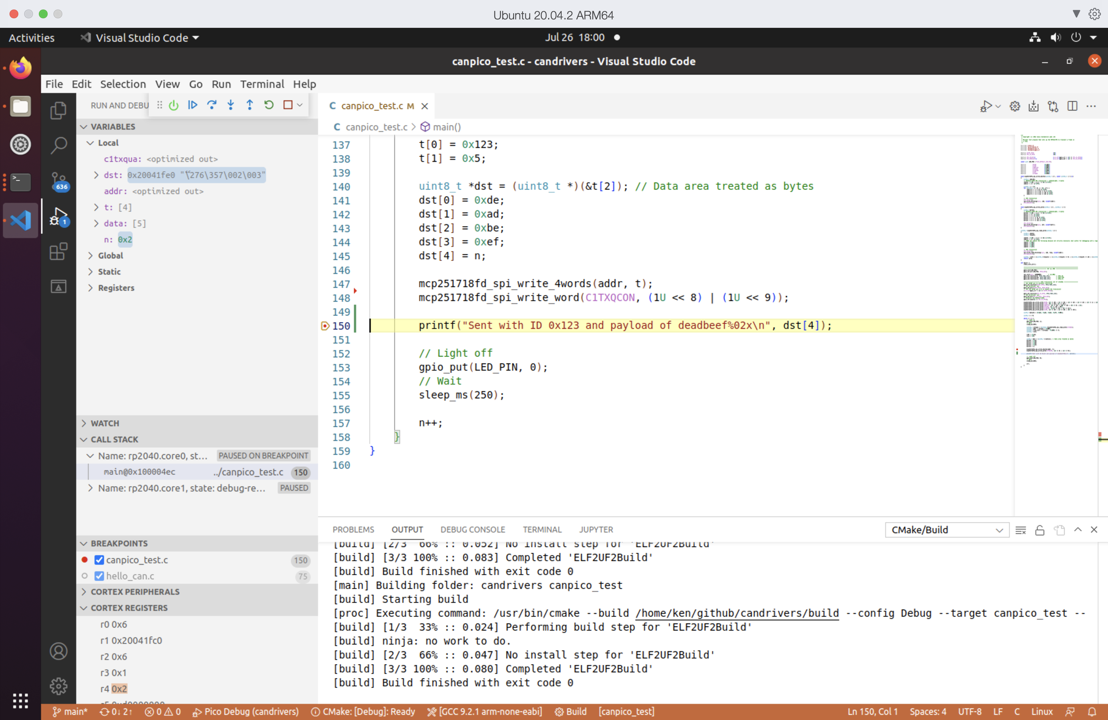
Task: Open the File menu
Action: coord(54,84)
